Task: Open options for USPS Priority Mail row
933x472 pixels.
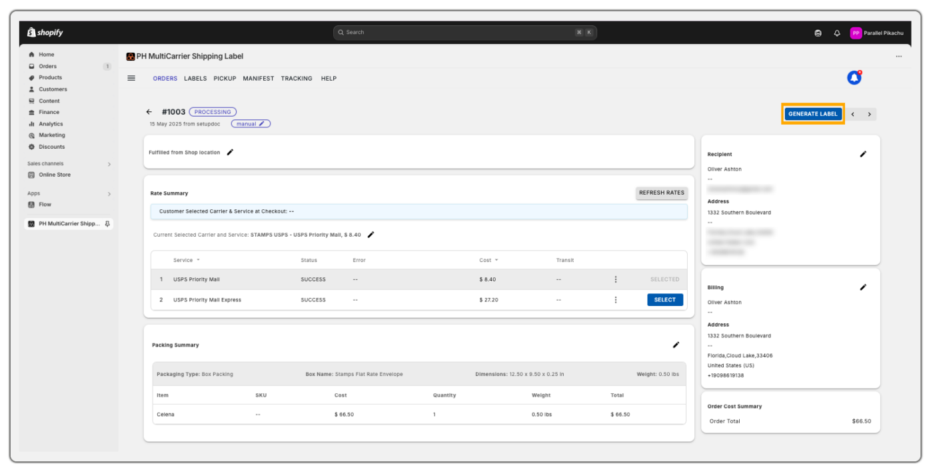Action: [x=615, y=279]
